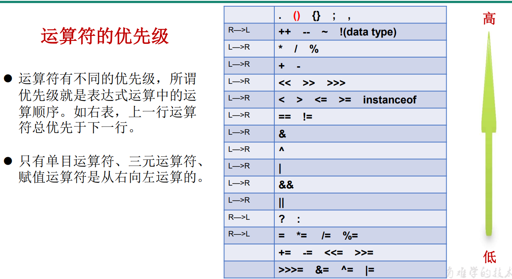The image size is (512, 279).
Task: Click the red title 运算符的优先级
Action: pos(104,36)
